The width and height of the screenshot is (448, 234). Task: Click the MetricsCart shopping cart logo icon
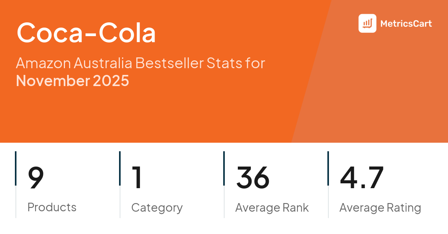[367, 23]
